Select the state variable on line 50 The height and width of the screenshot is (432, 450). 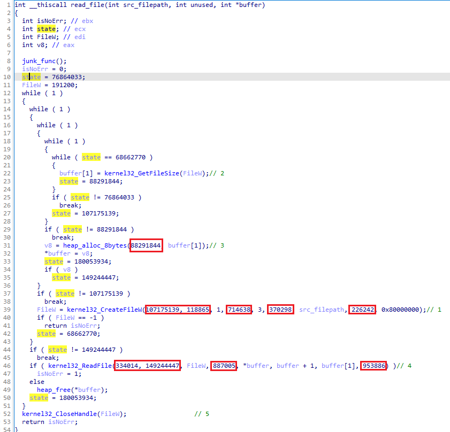tap(39, 398)
